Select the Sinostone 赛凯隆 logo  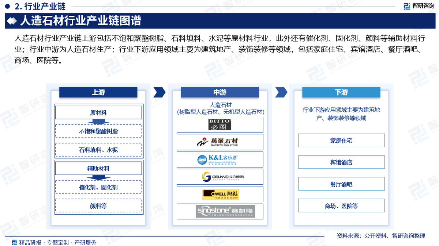pyautogui.click(x=220, y=211)
